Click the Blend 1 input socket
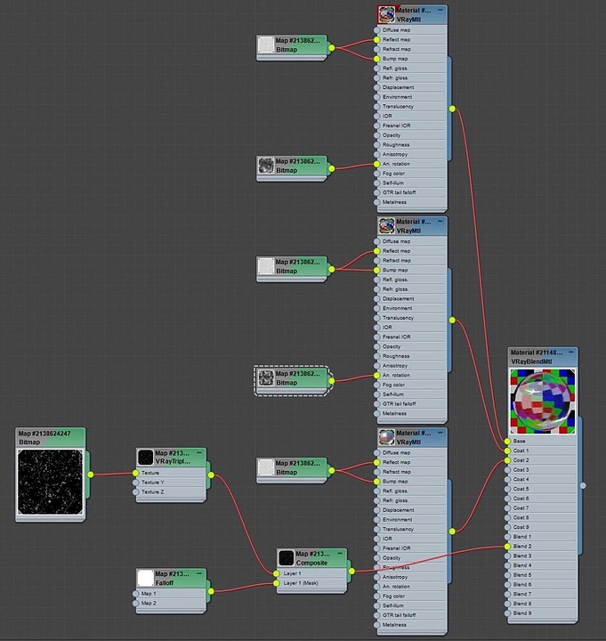 [x=507, y=537]
